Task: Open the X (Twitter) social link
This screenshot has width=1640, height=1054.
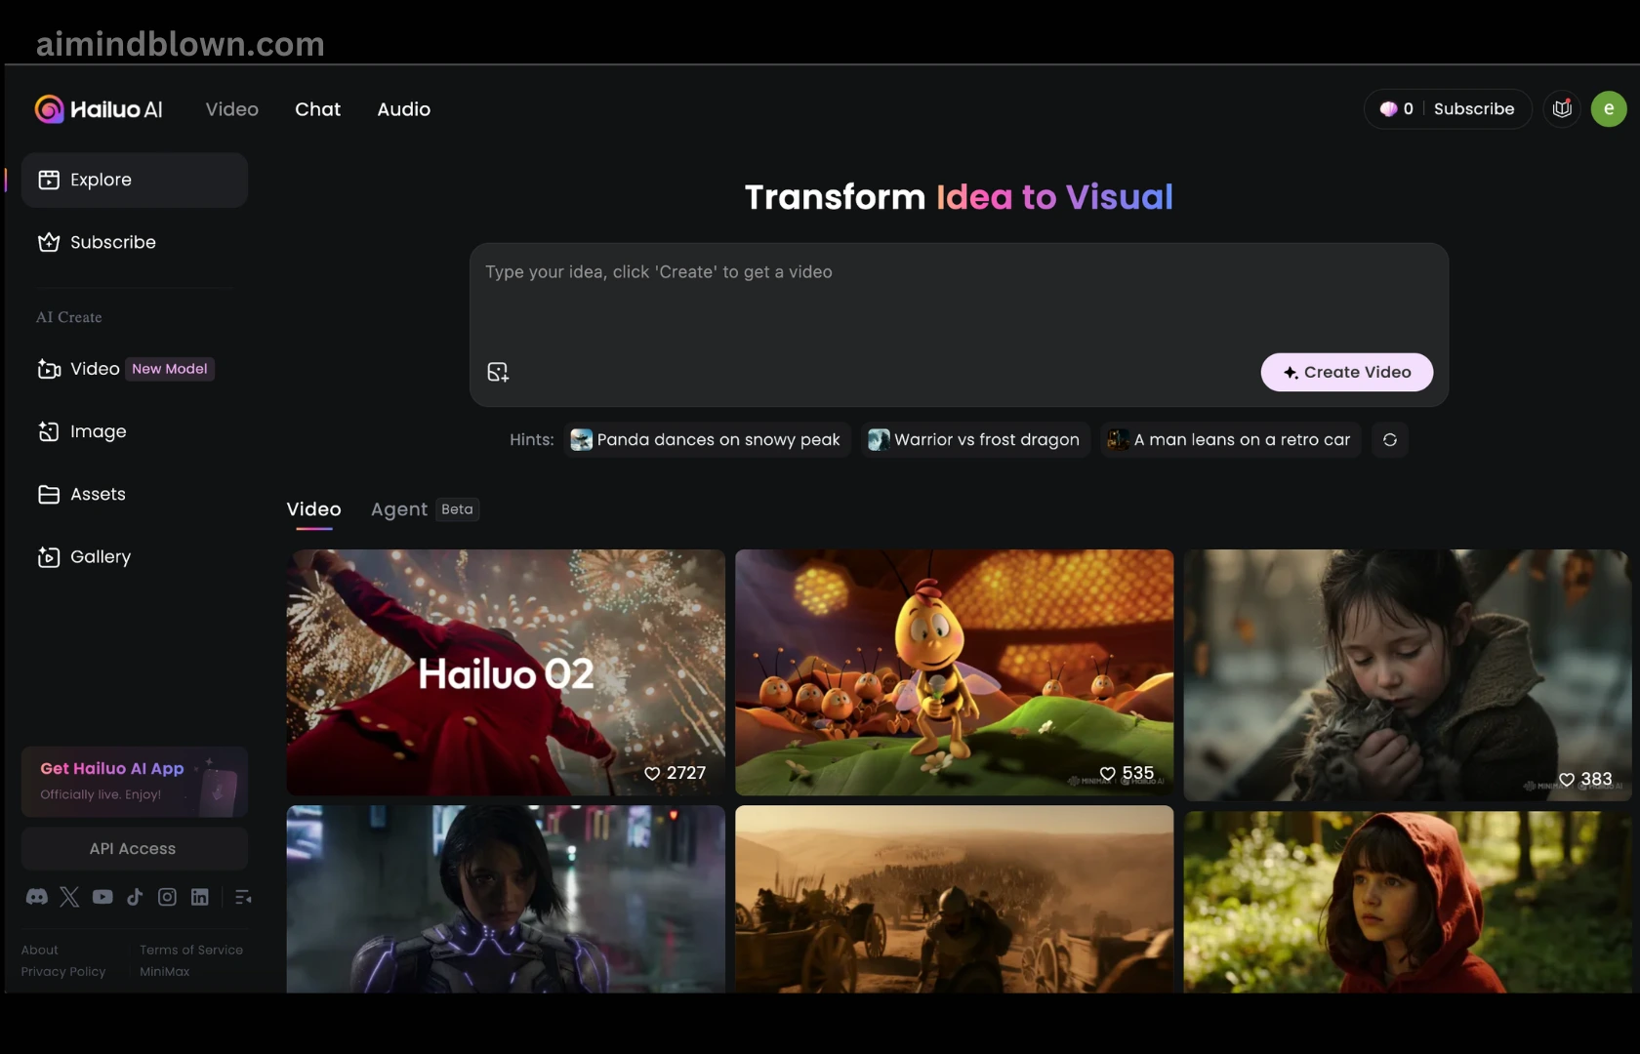Action: (x=69, y=897)
